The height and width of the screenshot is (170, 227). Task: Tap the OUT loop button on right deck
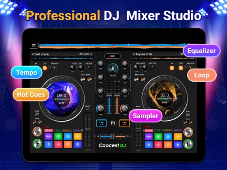[181, 68]
